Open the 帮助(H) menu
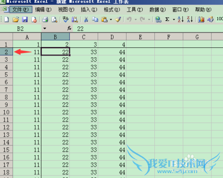This screenshot has height=178, width=223. (x=203, y=10)
